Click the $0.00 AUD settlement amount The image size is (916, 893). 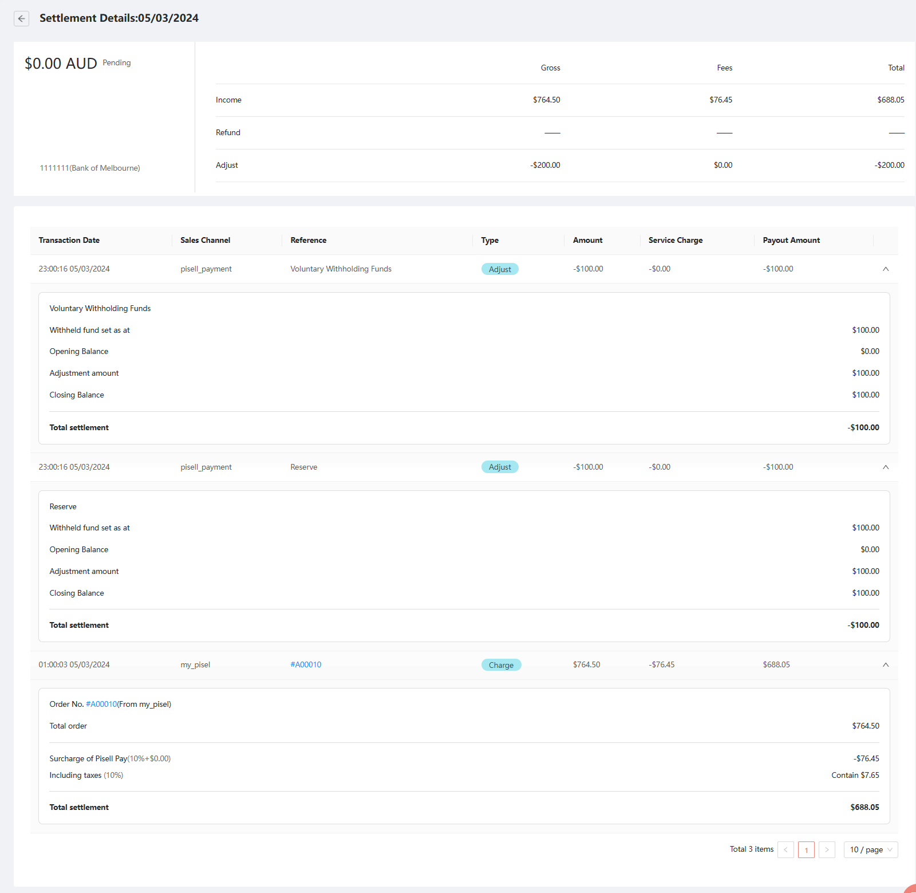61,64
